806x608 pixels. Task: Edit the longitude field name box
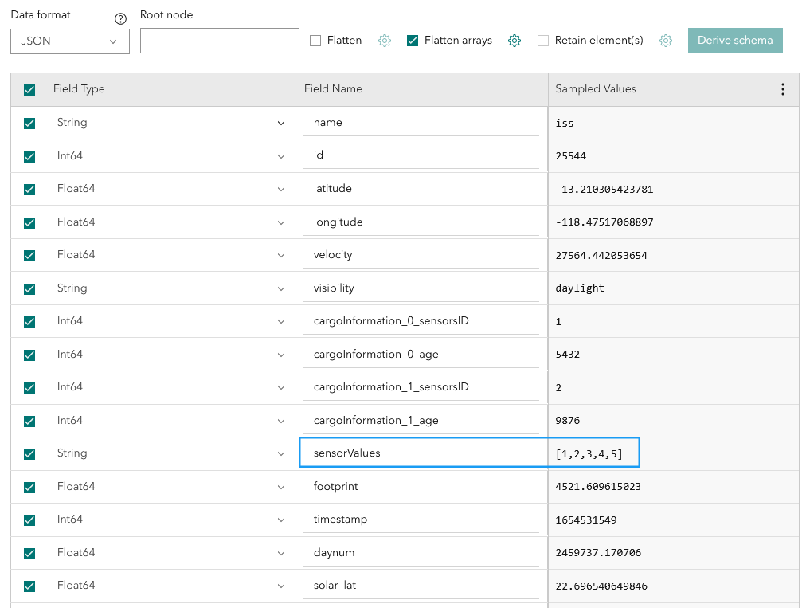coord(421,222)
